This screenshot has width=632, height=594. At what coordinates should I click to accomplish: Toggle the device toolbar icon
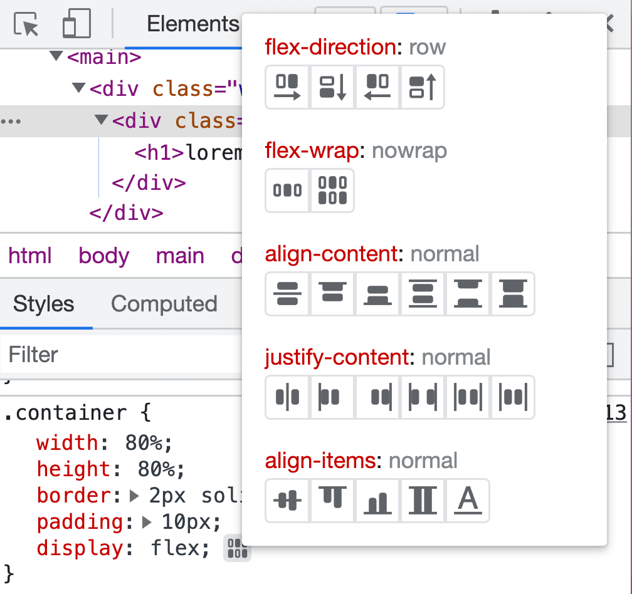click(76, 23)
